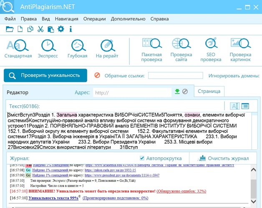Image resolution: width=262 pixels, height=208 pixels.
Task: Switch to list view icon in editor header
Action: (x=245, y=106)
